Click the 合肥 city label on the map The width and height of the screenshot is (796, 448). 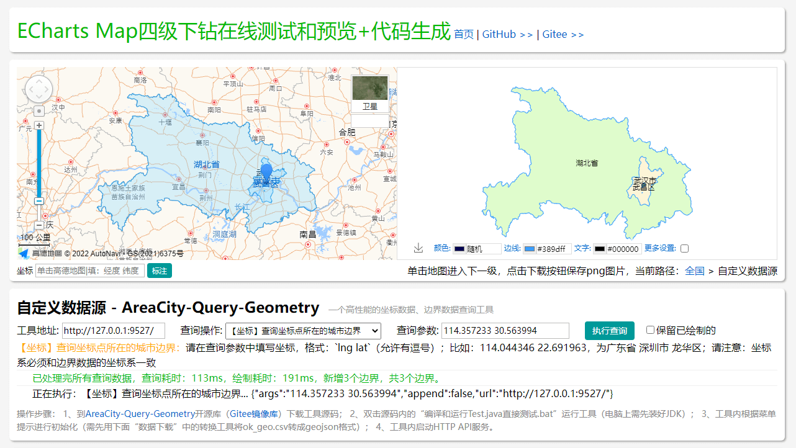347,132
